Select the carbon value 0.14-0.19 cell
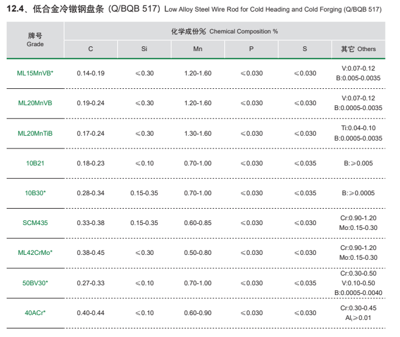 point(91,73)
